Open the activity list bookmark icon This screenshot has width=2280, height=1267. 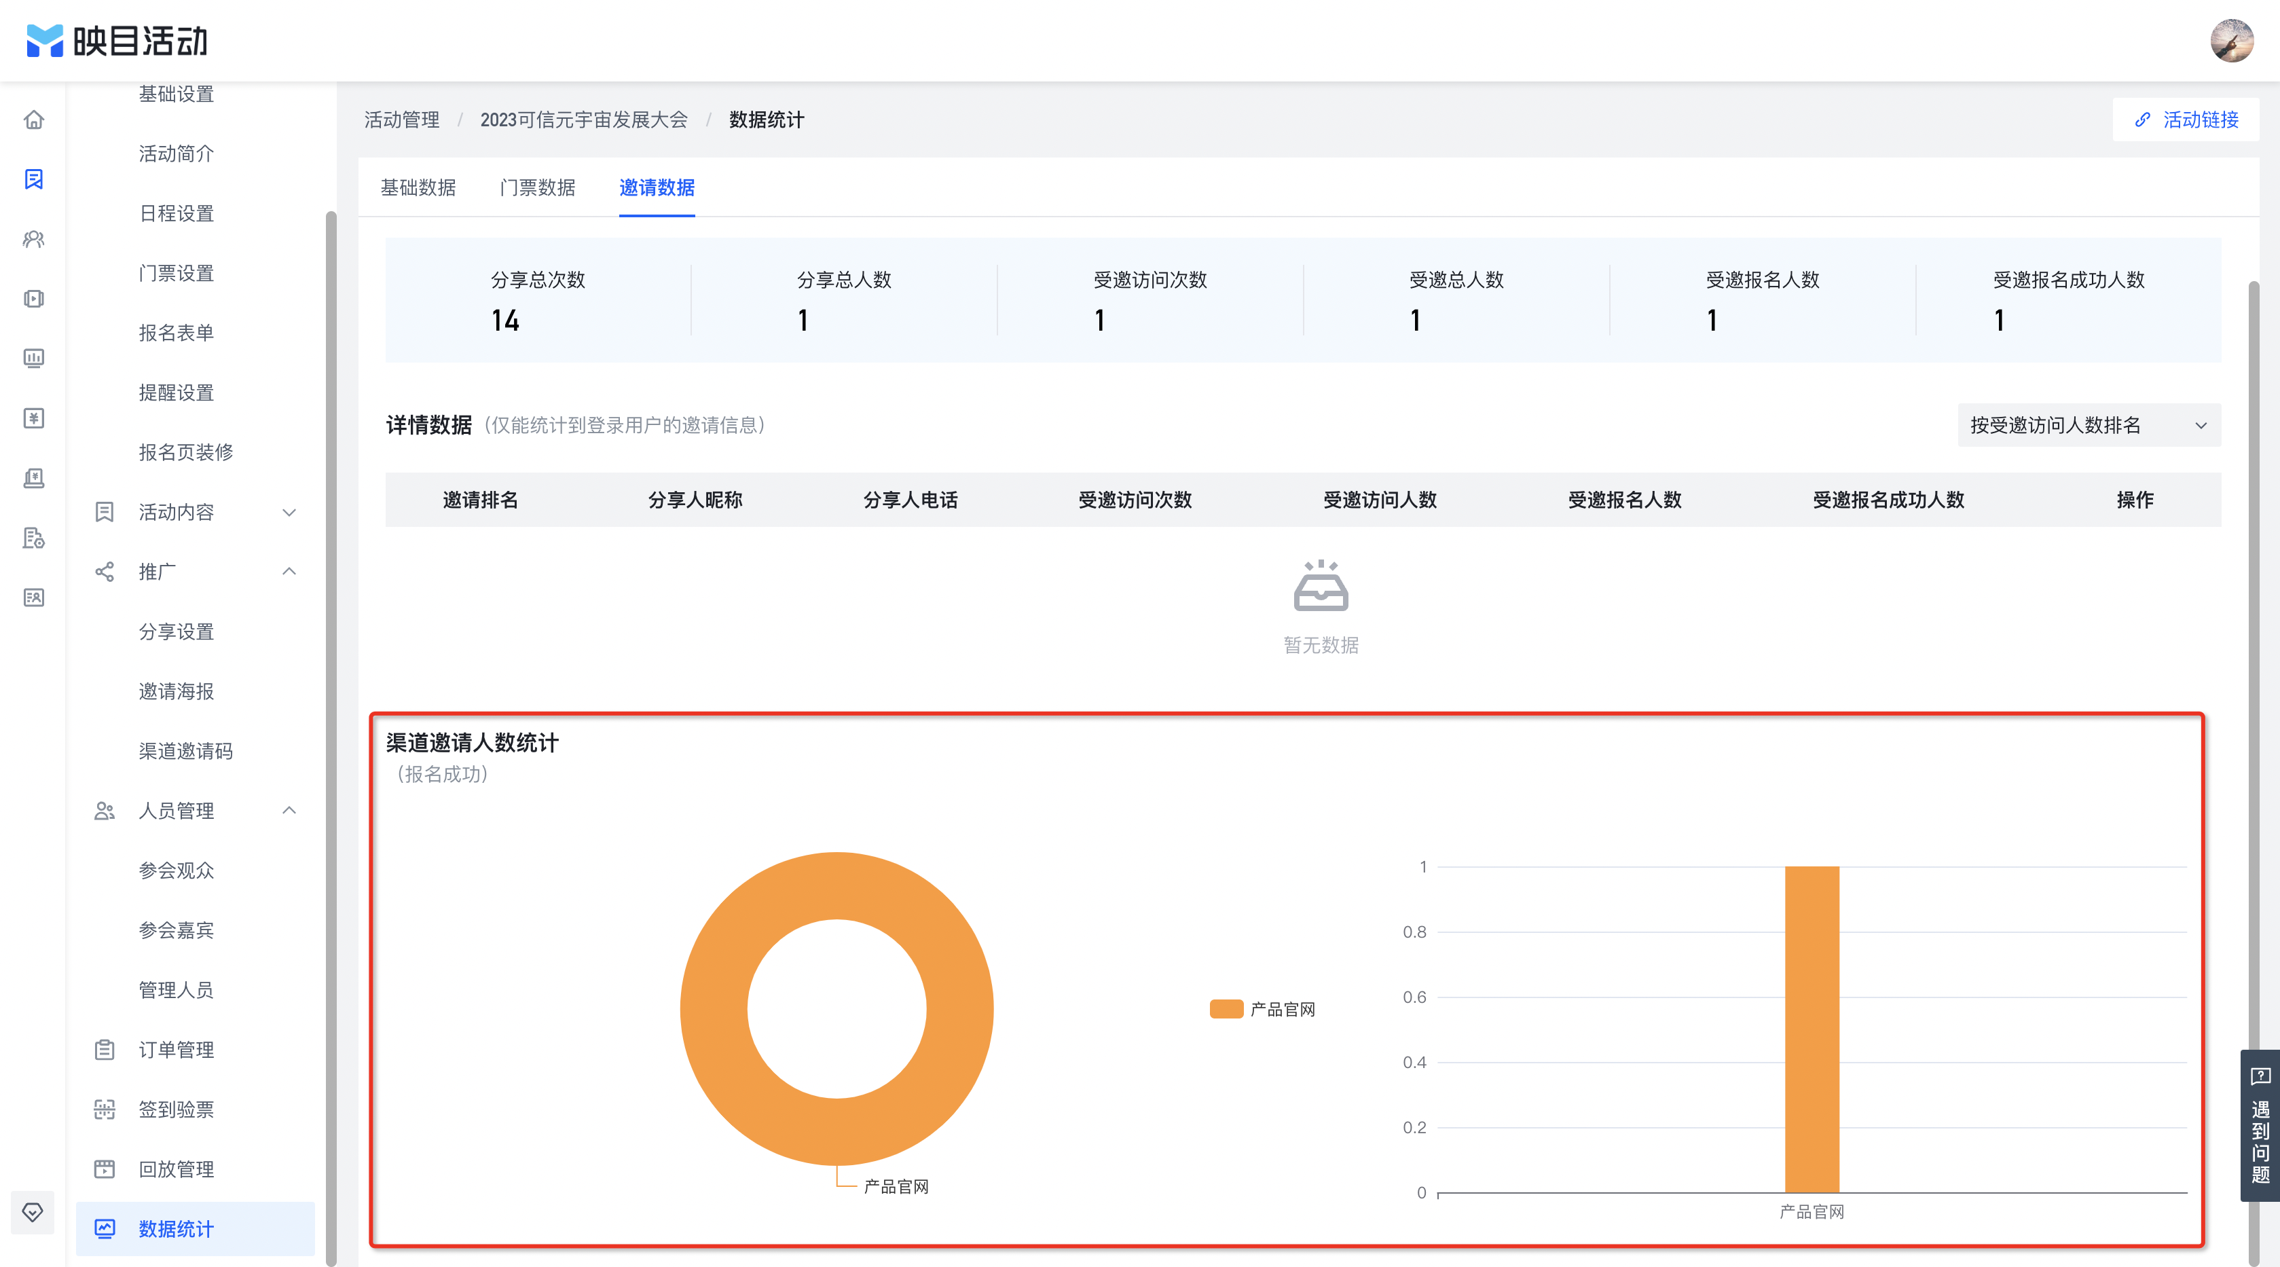[x=34, y=179]
